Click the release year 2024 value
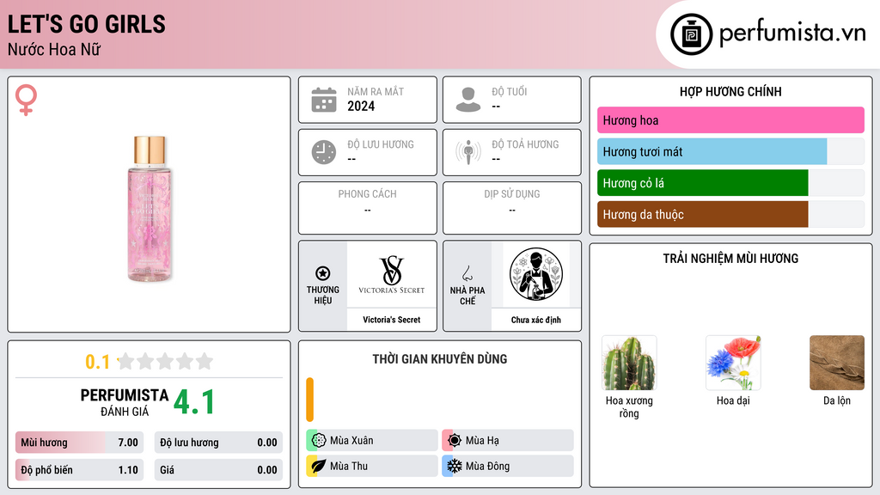The image size is (880, 495). pos(361,106)
